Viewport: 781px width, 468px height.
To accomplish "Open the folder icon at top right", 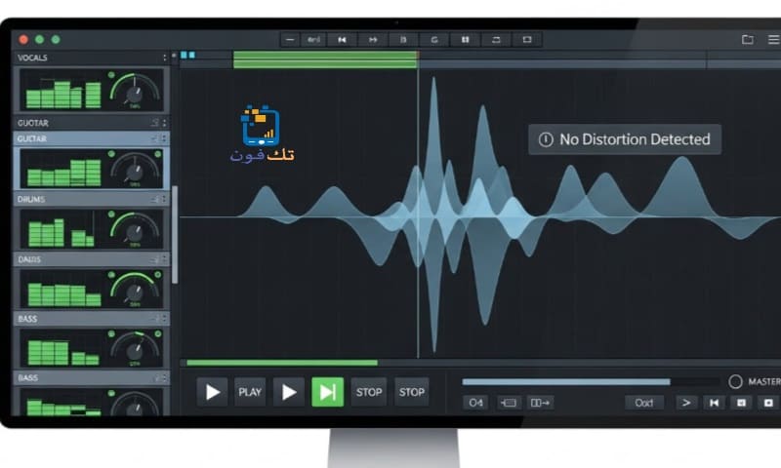I will [747, 39].
